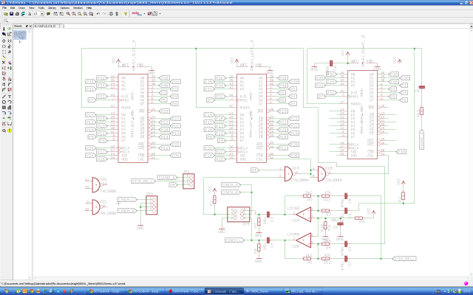Viewport: 473px width, 295px height.
Task: Select the Rectangle tool
Action: [4, 108]
